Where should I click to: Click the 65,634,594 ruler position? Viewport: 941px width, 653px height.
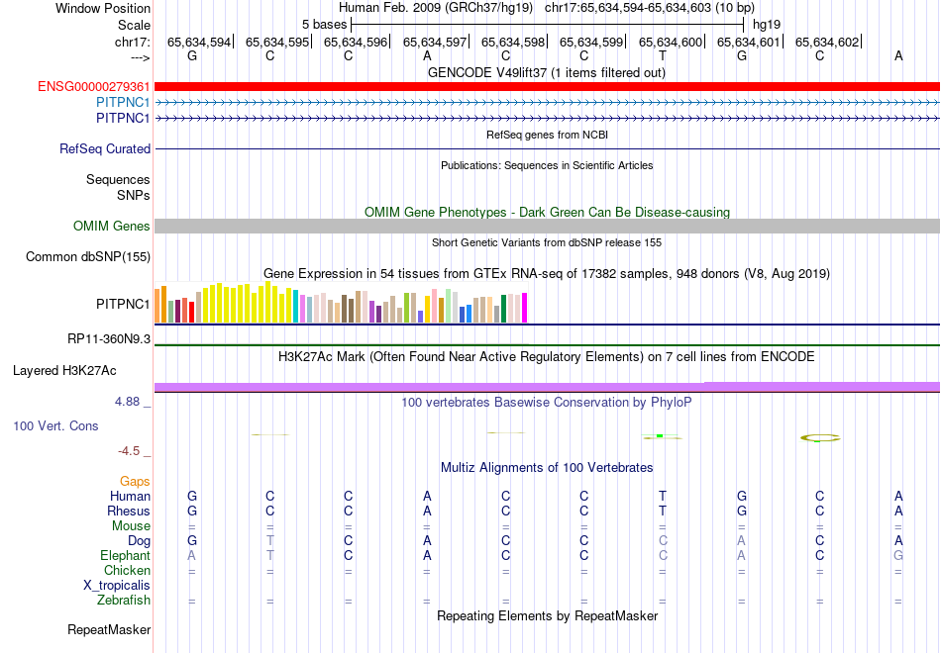tap(199, 42)
